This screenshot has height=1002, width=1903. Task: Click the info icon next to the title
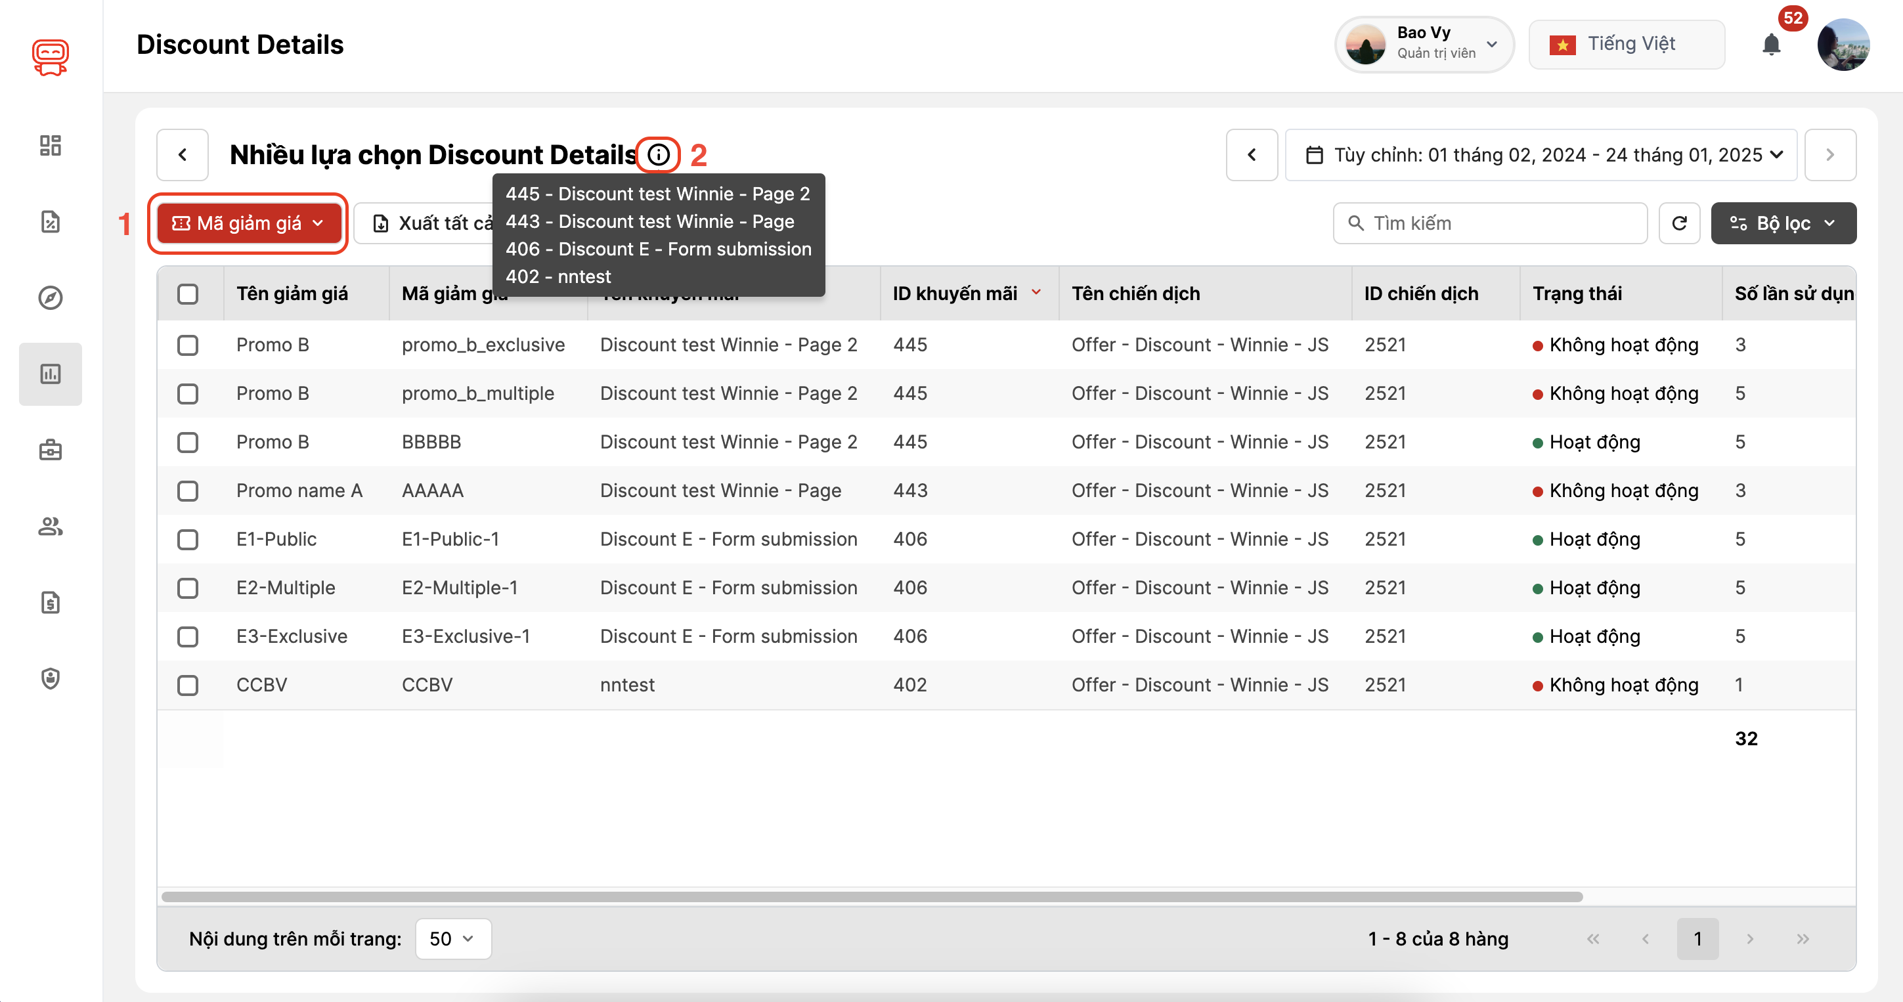pyautogui.click(x=658, y=155)
